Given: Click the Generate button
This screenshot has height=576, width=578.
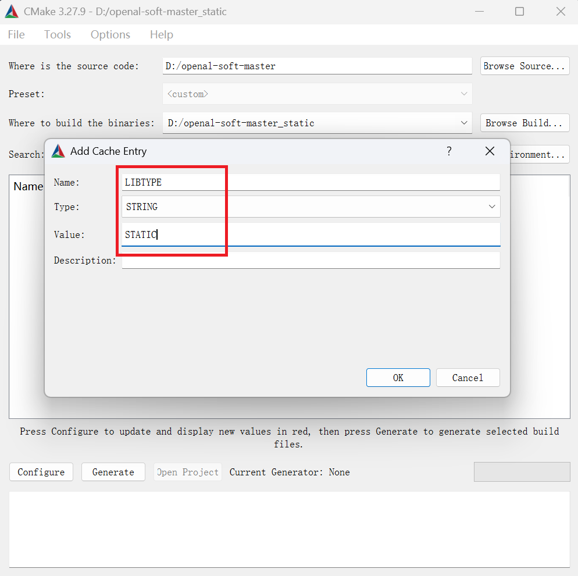Looking at the screenshot, I should pos(113,472).
